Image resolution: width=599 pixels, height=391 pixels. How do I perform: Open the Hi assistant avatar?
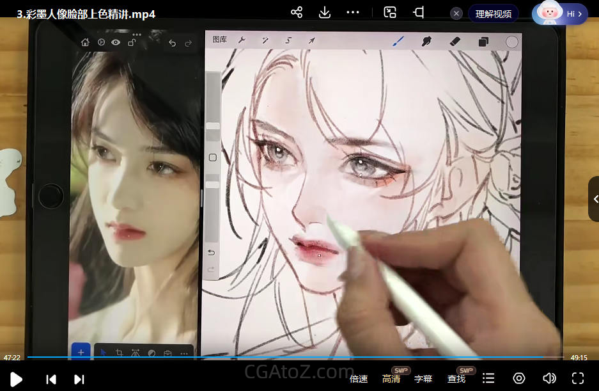[x=559, y=13]
